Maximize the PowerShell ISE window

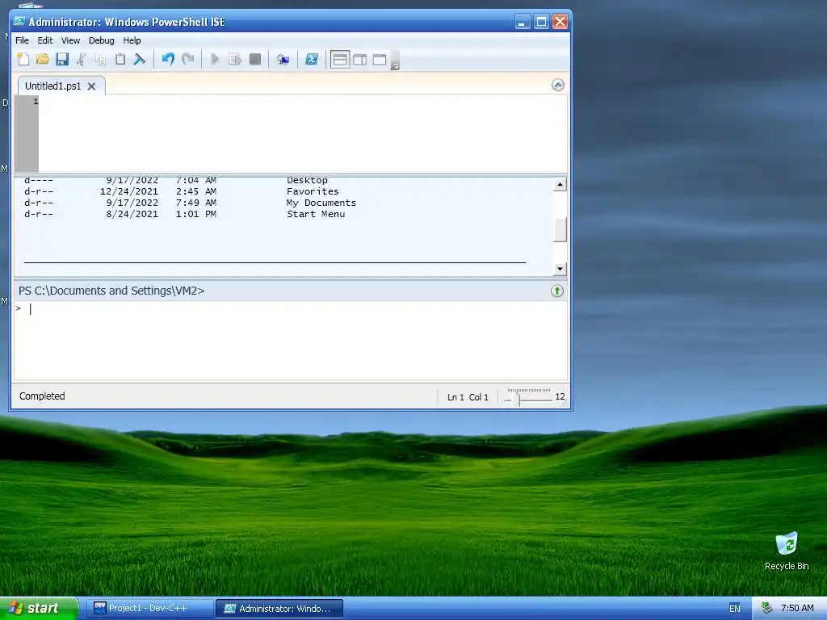541,22
